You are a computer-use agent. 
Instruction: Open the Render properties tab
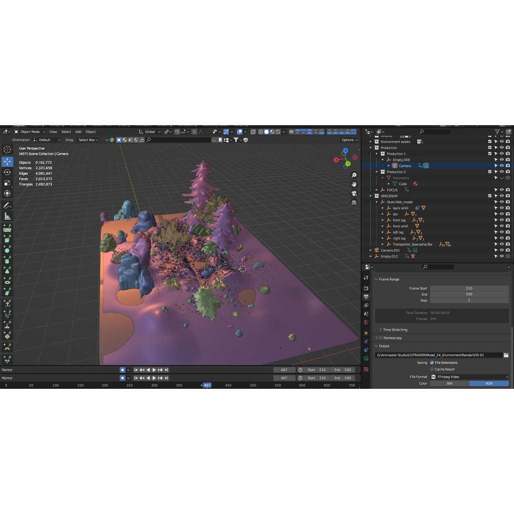(x=366, y=288)
